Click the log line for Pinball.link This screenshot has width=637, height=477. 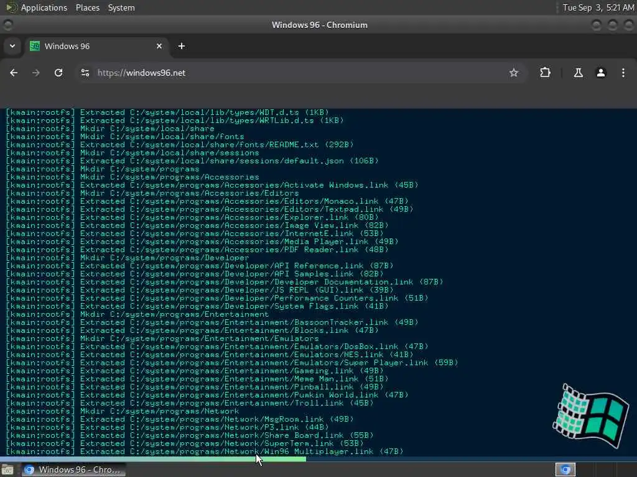[x=195, y=387]
